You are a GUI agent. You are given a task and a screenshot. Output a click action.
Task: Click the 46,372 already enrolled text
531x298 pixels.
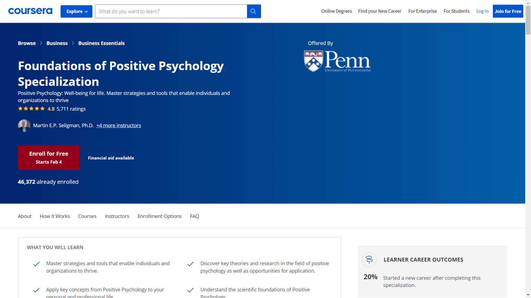(x=48, y=182)
